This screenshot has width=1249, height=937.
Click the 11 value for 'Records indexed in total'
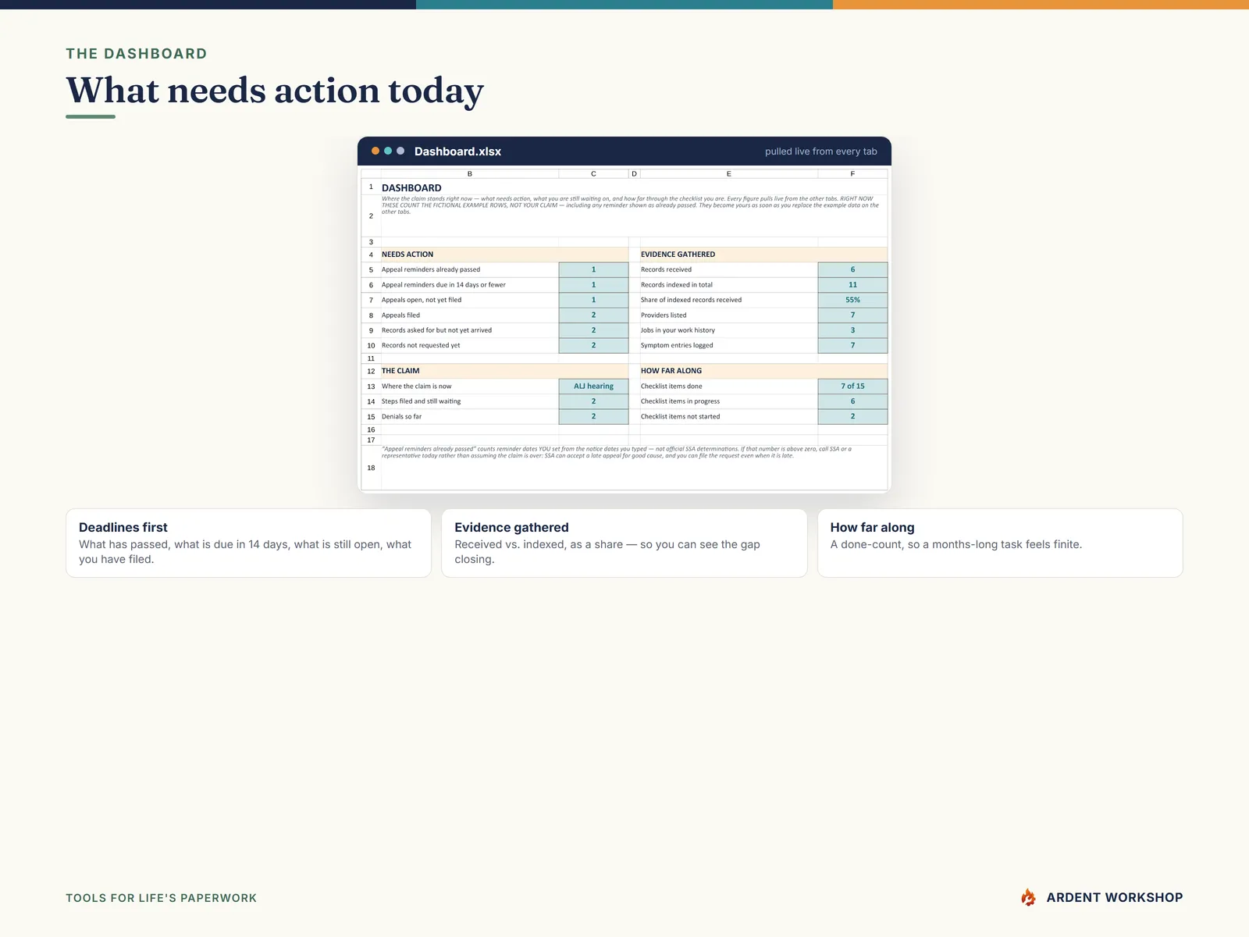(x=852, y=285)
